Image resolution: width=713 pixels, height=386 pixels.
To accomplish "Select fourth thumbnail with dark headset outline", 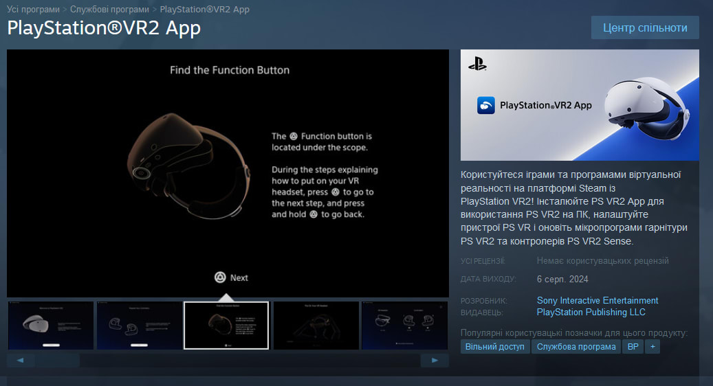I will point(316,326).
